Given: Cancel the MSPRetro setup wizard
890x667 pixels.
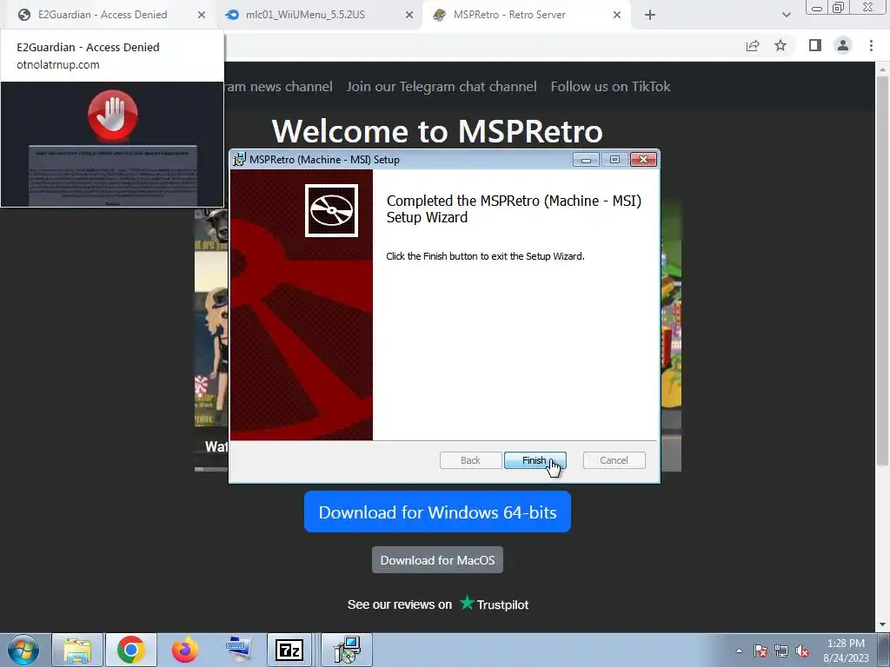Looking at the screenshot, I should [x=614, y=460].
